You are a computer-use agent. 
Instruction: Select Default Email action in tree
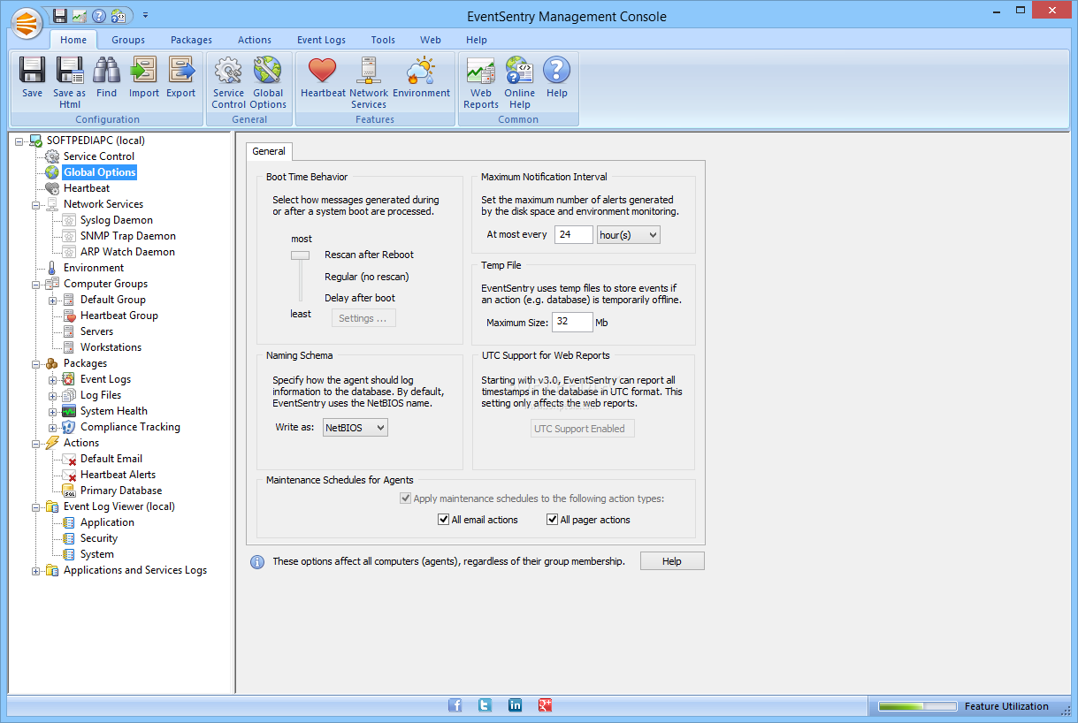pos(111,459)
